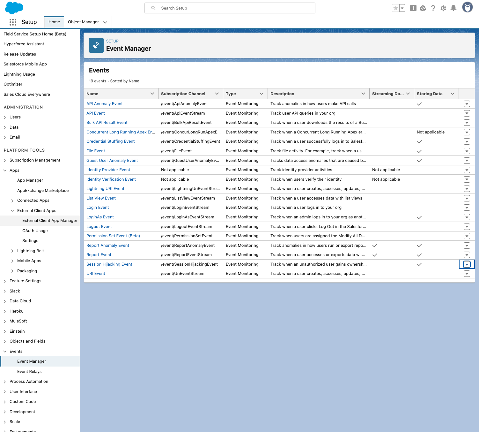
Task: Open the Notifications bell
Action: pos(453,8)
